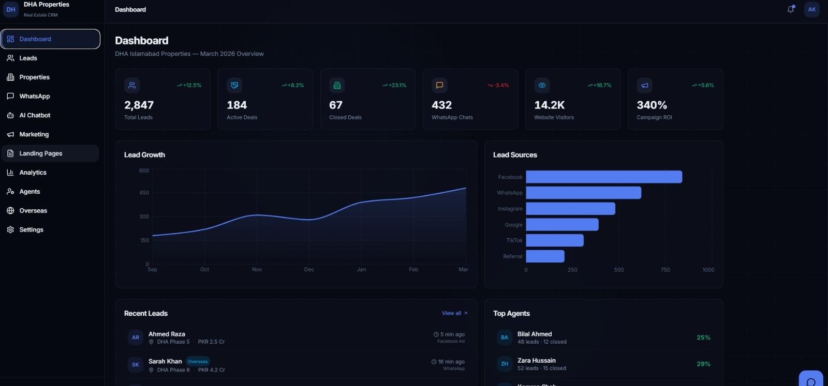
Task: Open the Ahmed Raza lead name
Action: coord(167,334)
